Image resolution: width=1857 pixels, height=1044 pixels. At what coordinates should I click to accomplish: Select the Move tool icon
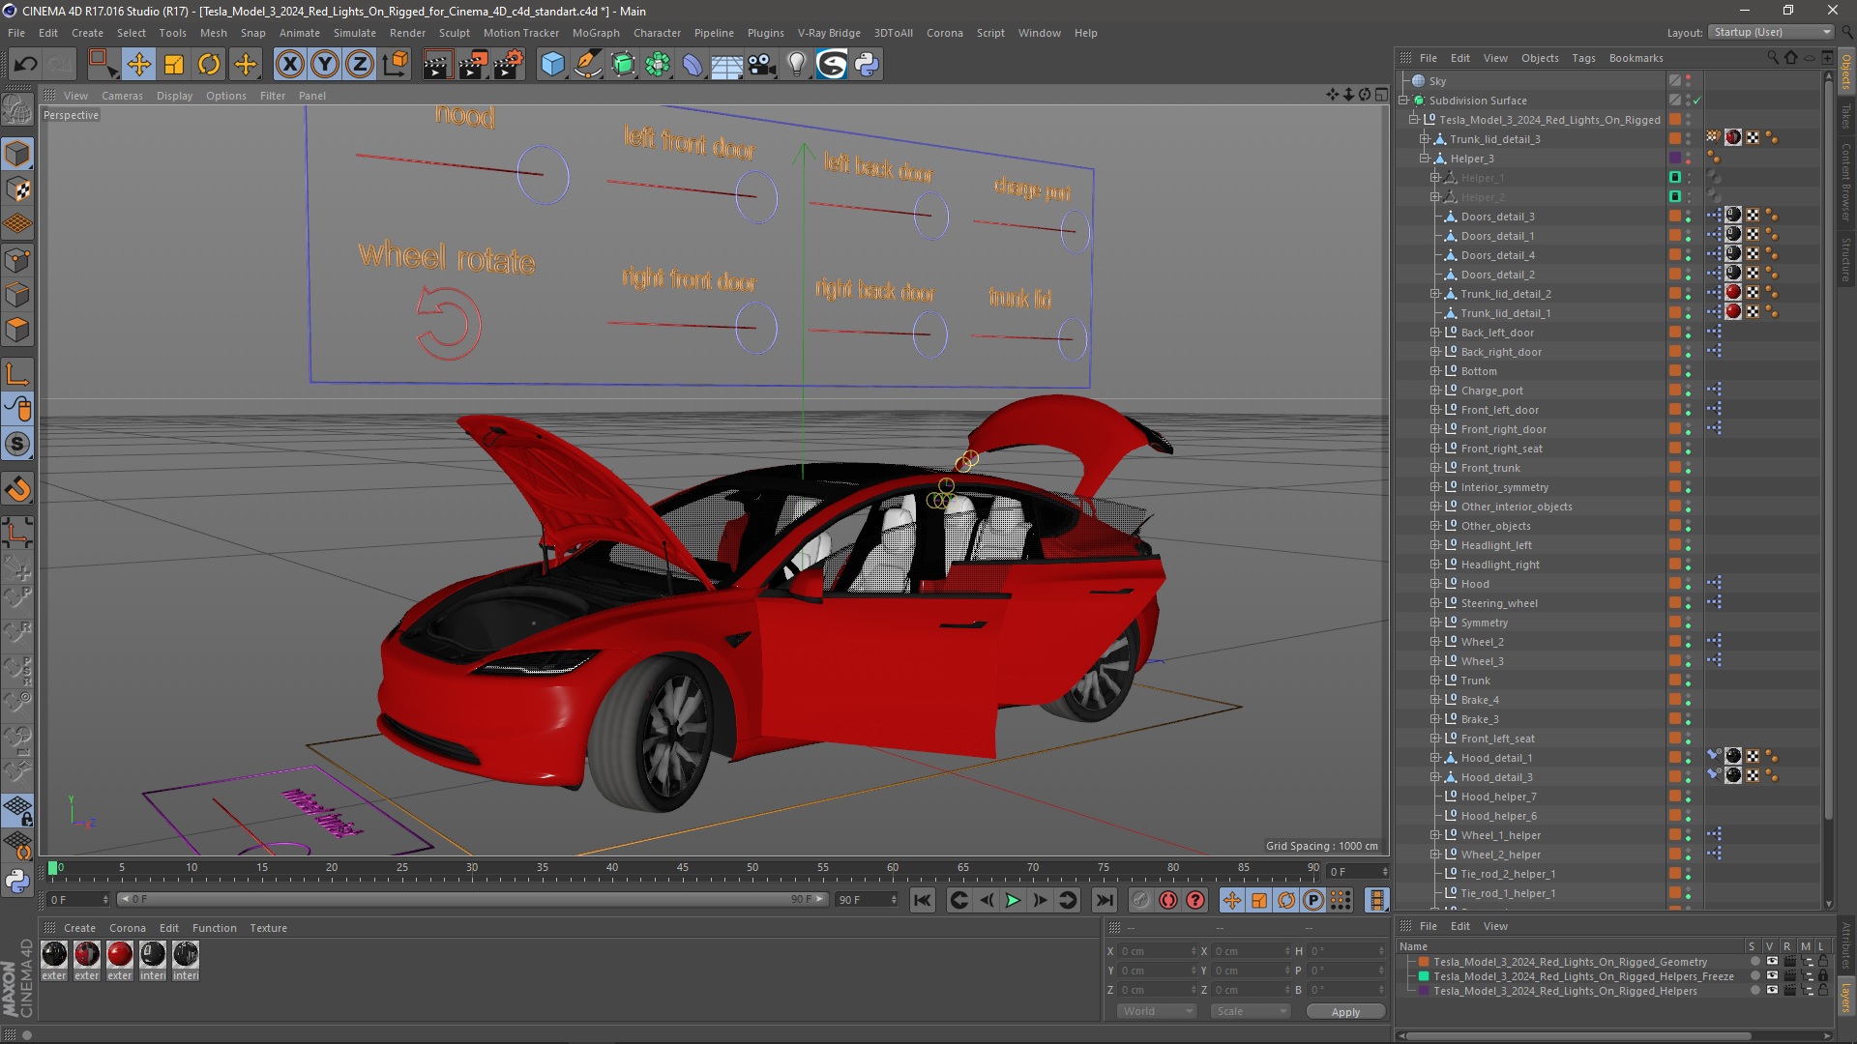(138, 65)
